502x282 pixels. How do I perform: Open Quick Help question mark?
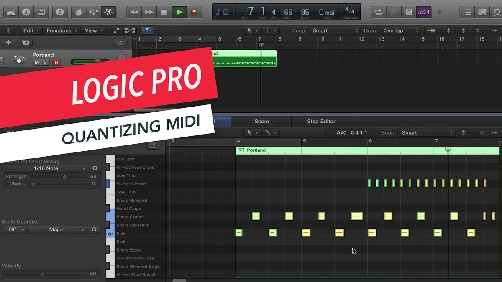tap(60, 12)
